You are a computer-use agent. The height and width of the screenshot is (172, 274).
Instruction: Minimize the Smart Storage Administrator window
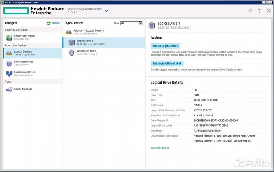point(264,2)
